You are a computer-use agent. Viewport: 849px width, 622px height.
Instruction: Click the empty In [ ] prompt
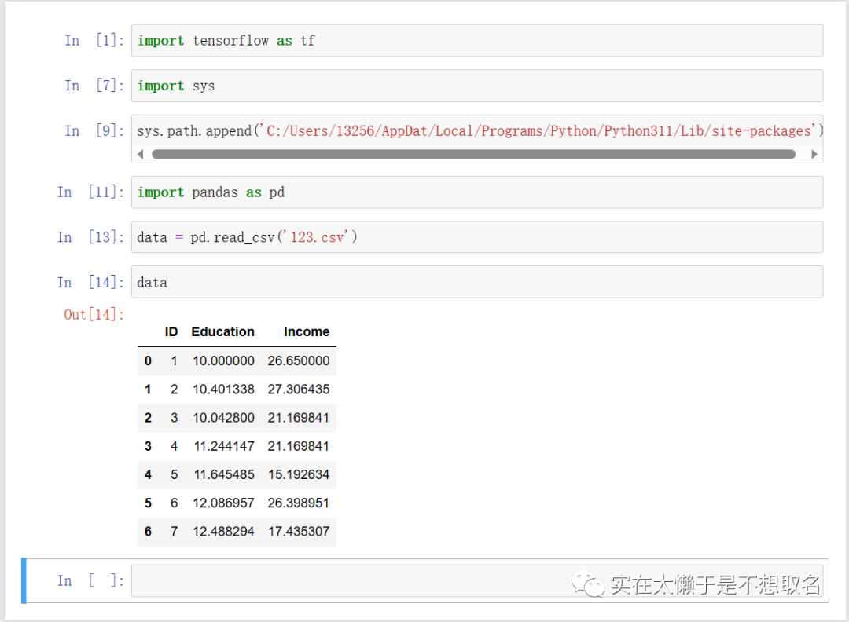click(90, 581)
